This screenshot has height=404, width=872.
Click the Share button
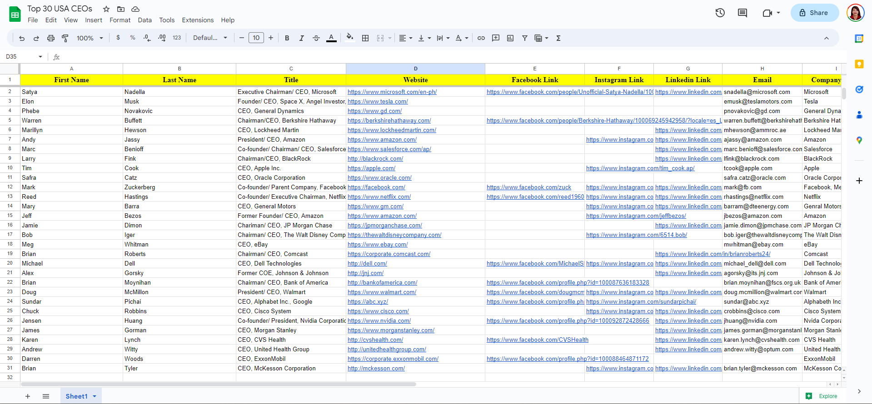(815, 13)
